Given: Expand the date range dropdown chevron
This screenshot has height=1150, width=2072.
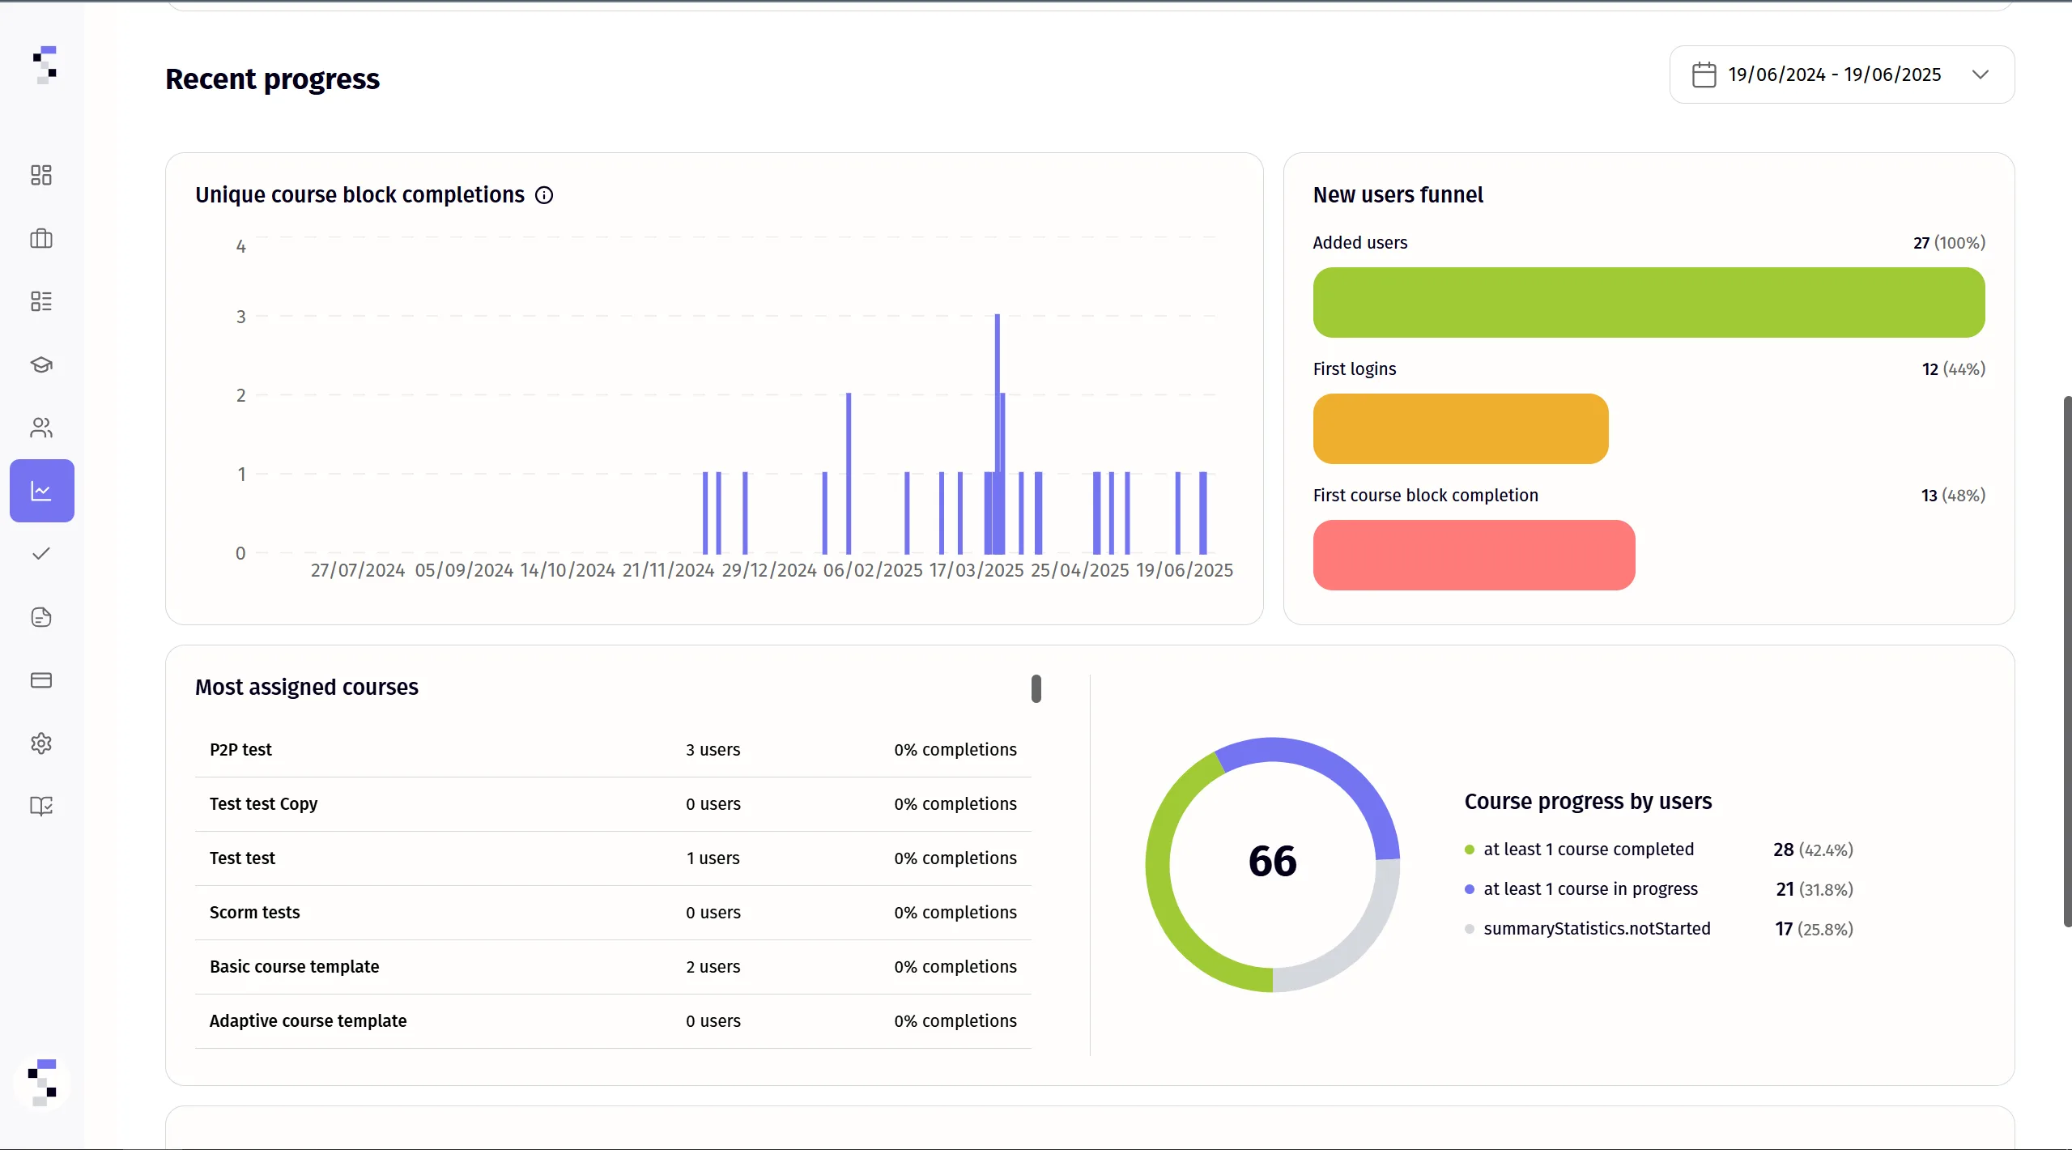Looking at the screenshot, I should coord(1981,75).
